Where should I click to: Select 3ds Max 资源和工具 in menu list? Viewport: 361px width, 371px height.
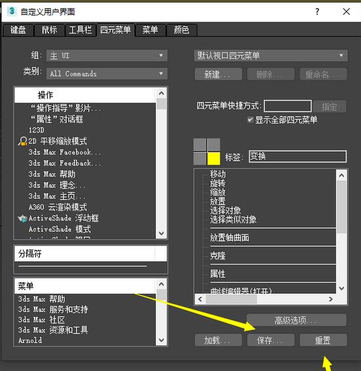pos(53,330)
